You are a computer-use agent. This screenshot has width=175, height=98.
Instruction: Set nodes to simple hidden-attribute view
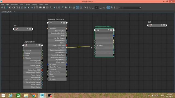pyautogui.click(x=37, y=8)
